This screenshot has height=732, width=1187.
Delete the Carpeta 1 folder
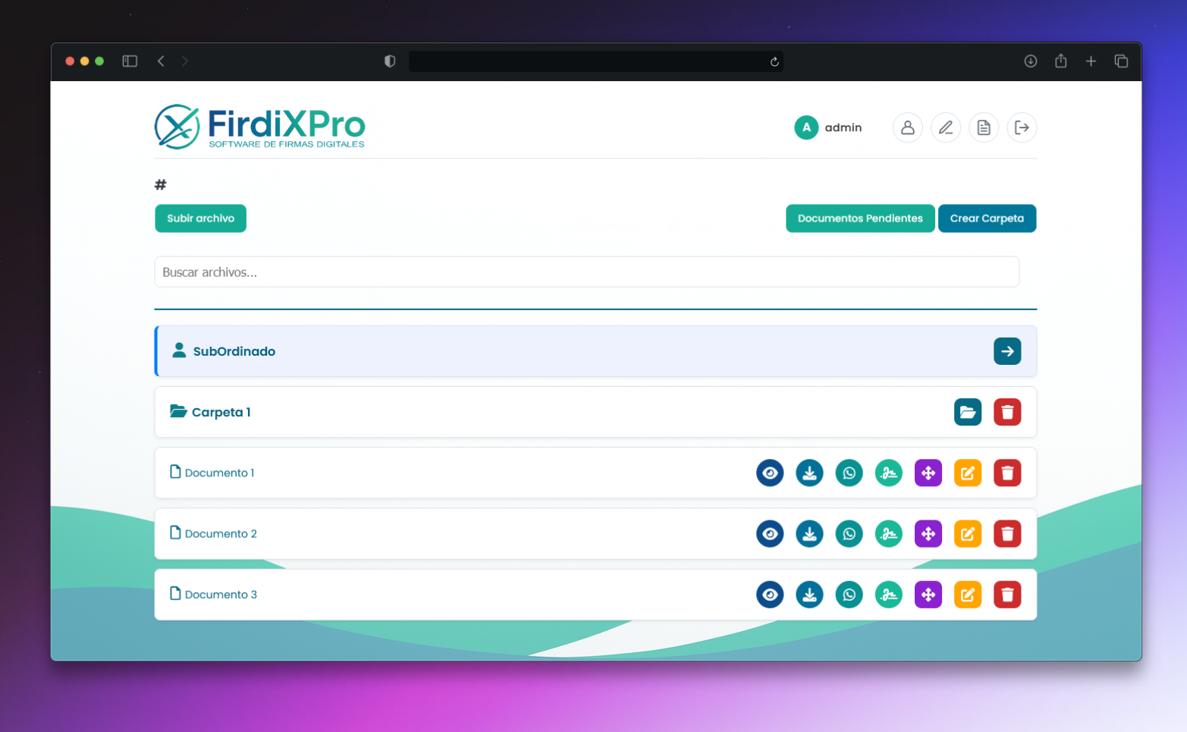click(x=1006, y=413)
